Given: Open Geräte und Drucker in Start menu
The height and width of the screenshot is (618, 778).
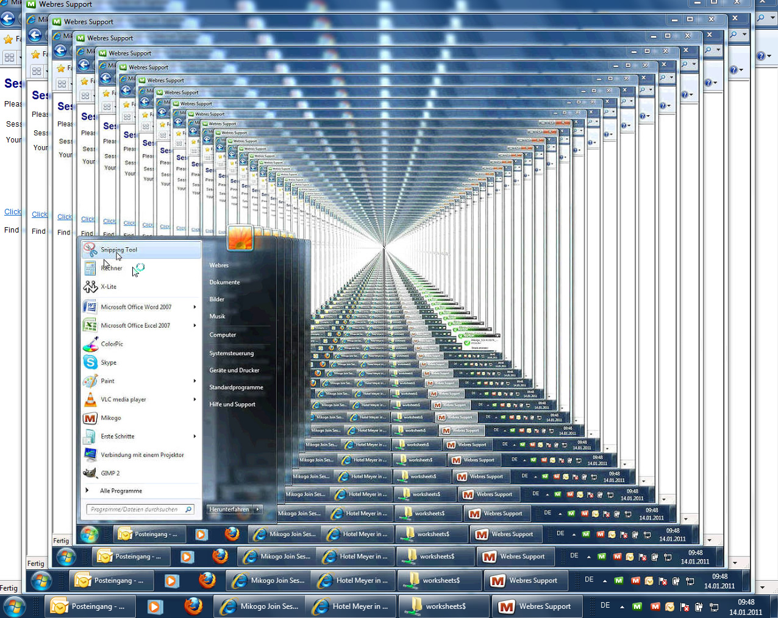Looking at the screenshot, I should [x=234, y=370].
